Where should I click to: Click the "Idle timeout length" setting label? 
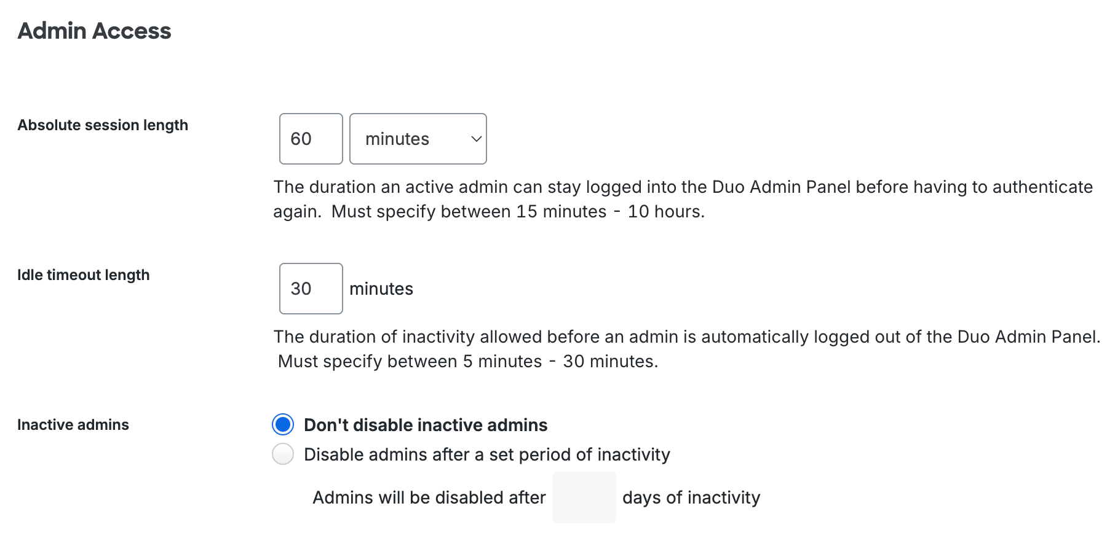pos(84,275)
